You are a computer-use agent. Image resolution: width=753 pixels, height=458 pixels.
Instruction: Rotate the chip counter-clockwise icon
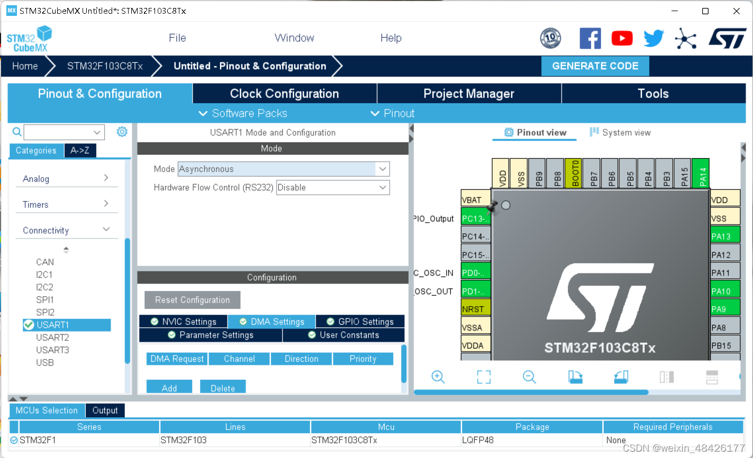[x=621, y=377]
